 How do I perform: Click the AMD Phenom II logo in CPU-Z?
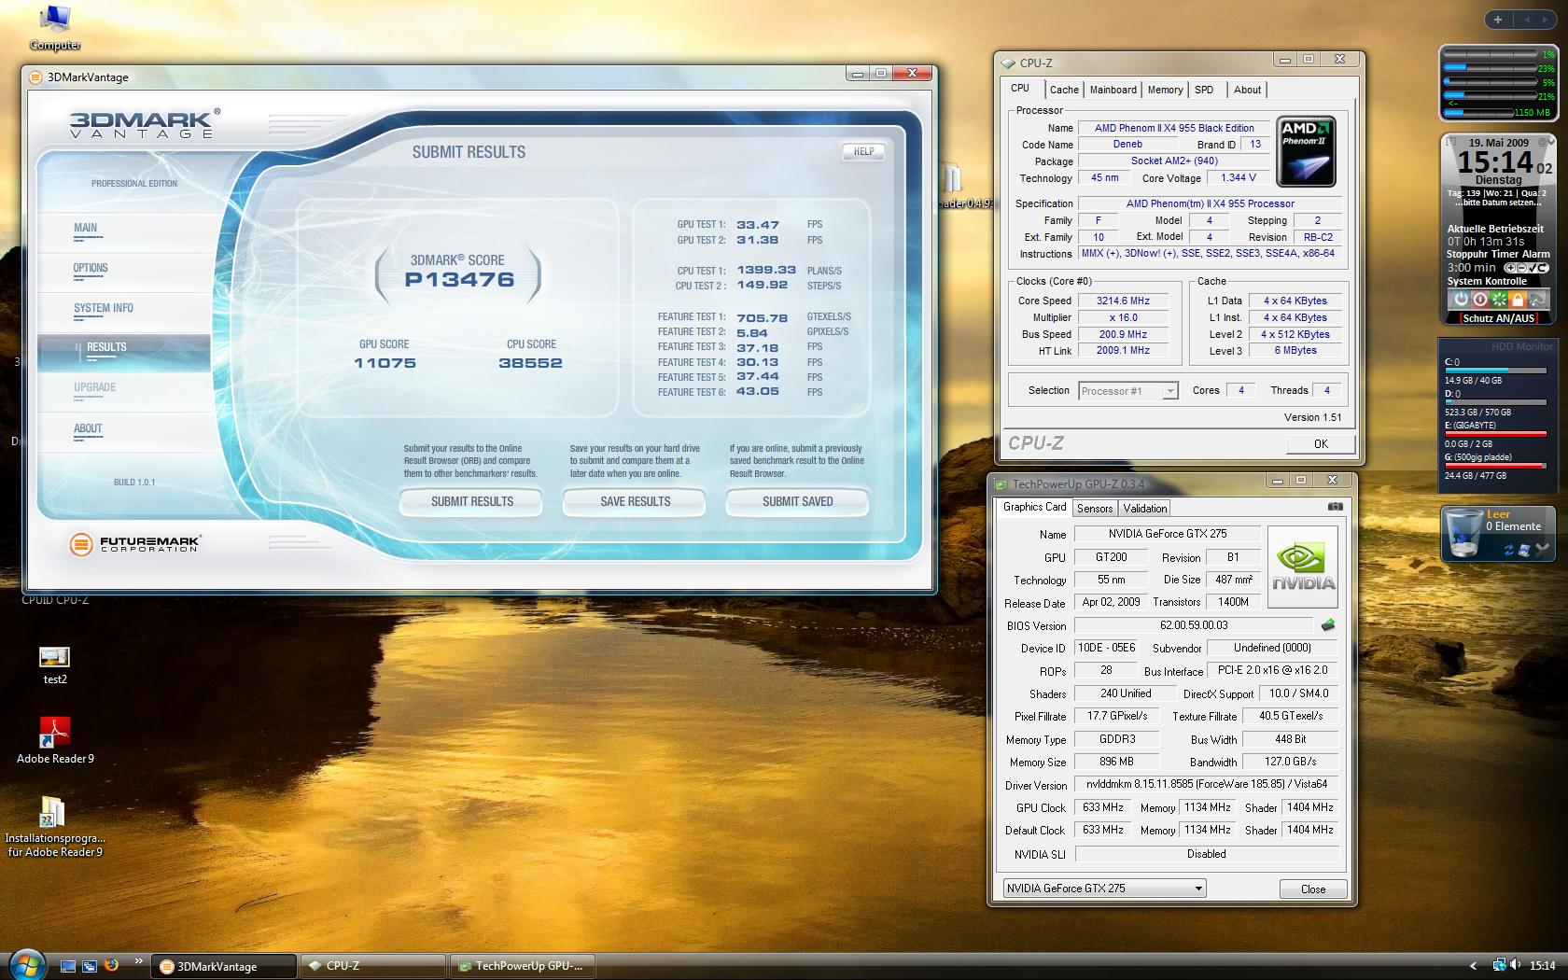pyautogui.click(x=1306, y=151)
